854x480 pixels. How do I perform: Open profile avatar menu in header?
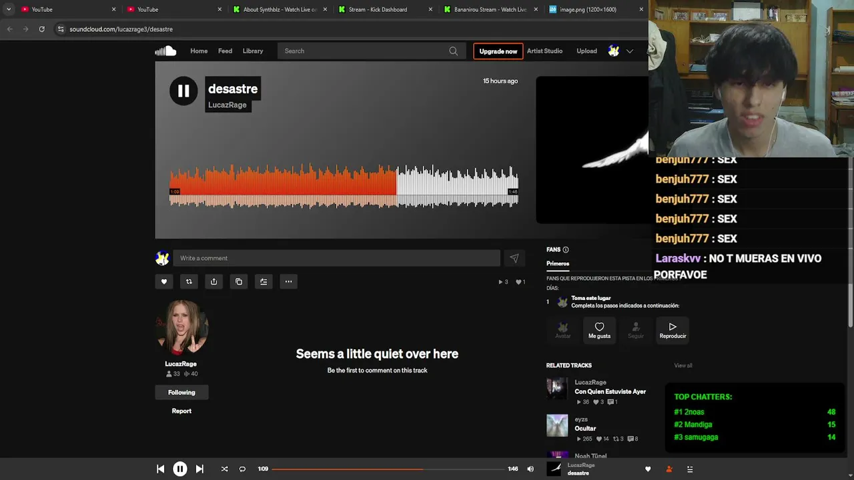pyautogui.click(x=614, y=51)
